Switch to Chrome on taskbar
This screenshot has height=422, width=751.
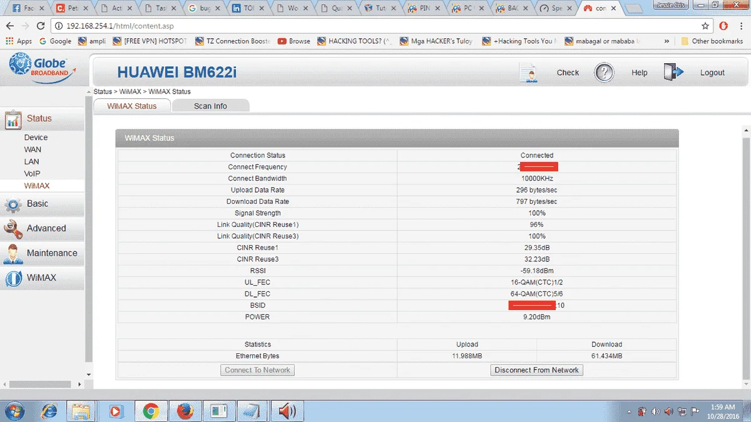pyautogui.click(x=150, y=411)
